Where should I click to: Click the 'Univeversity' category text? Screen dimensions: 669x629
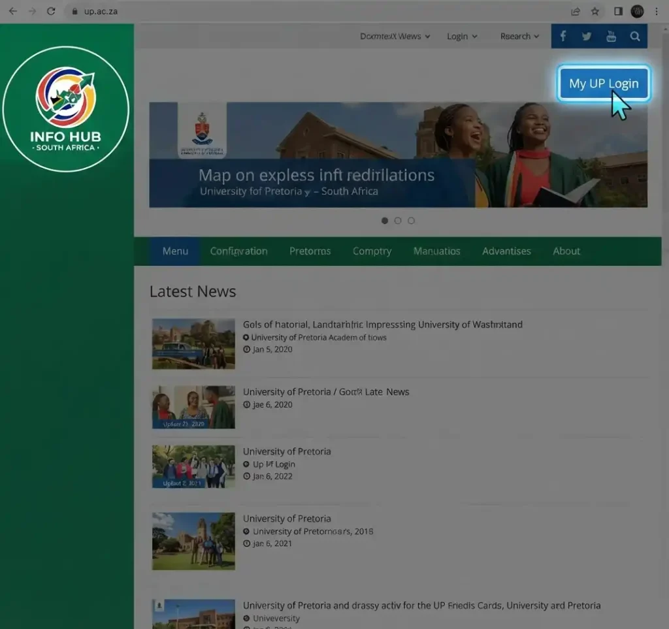point(276,619)
